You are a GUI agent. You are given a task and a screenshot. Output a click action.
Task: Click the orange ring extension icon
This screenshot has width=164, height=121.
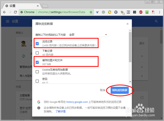click(110, 12)
